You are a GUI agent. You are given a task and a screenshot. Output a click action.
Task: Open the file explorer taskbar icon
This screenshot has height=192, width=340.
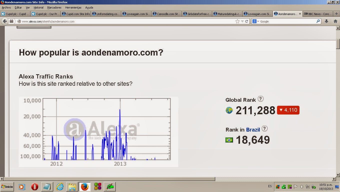click(72, 187)
